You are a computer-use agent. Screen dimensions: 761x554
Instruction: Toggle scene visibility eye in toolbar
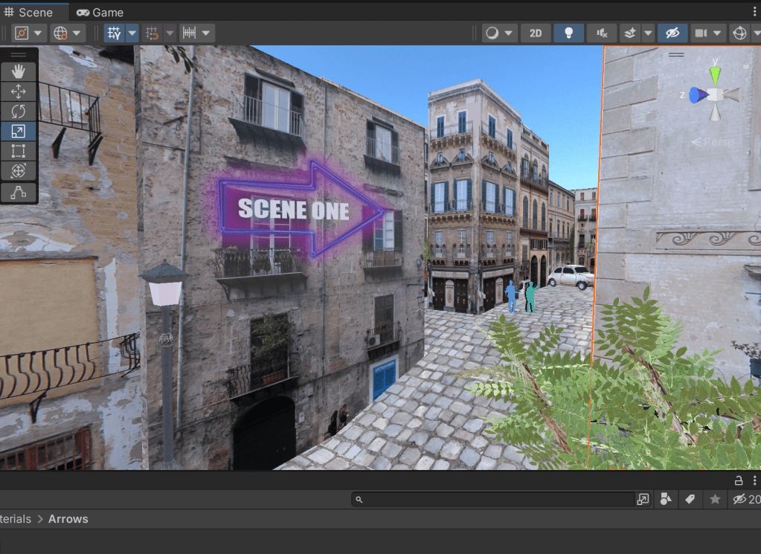point(672,33)
